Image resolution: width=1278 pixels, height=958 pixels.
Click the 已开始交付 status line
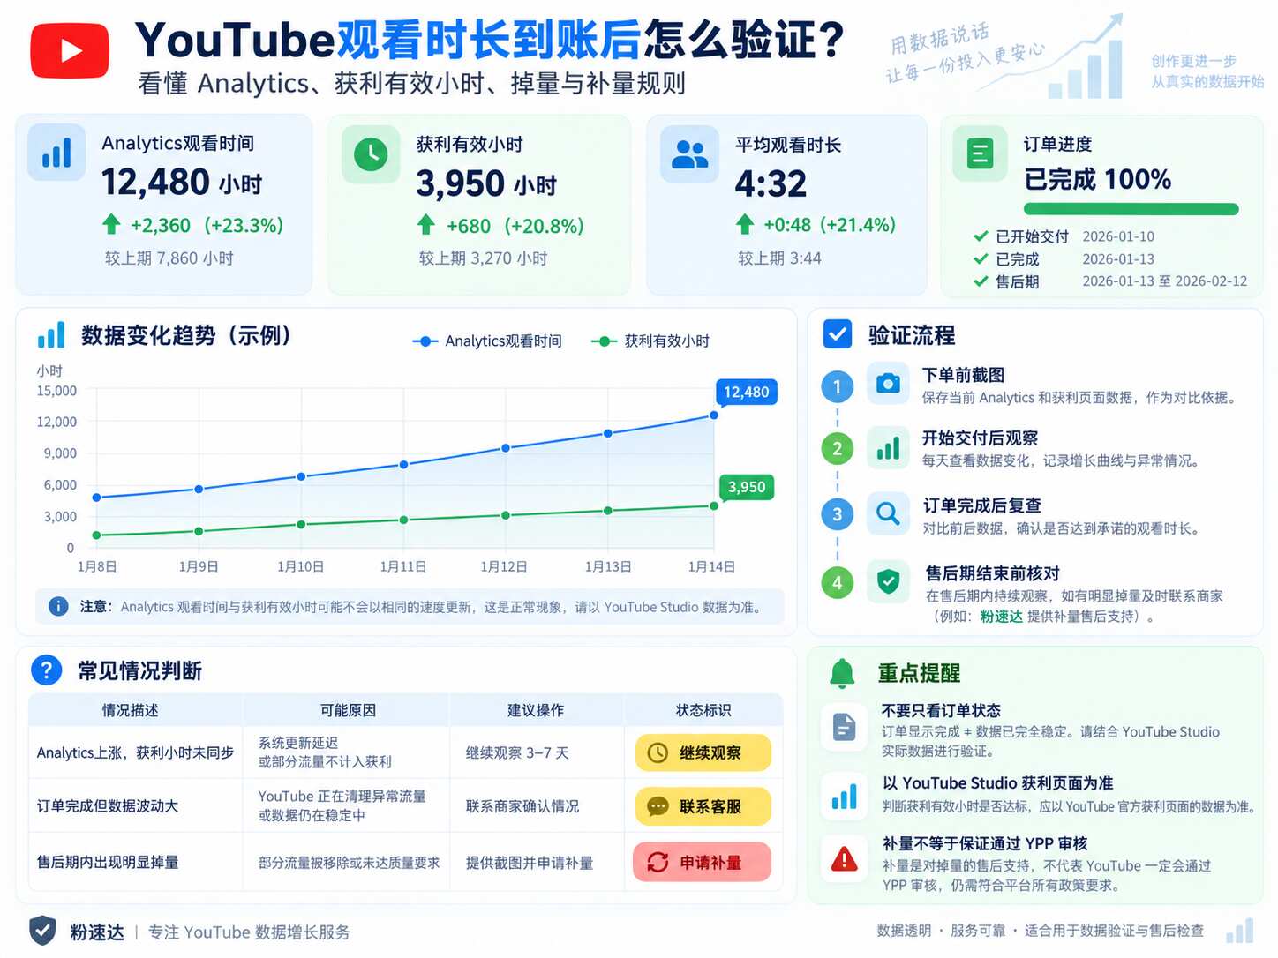(x=1064, y=236)
